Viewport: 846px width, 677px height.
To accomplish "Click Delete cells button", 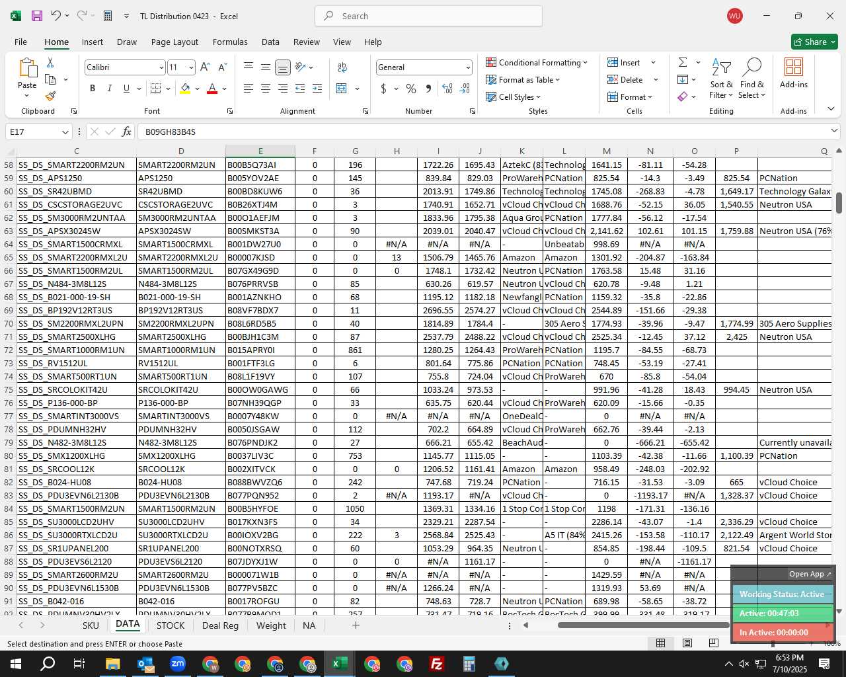I will [625, 79].
